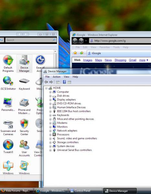Image resolution: width=151 pixels, height=194 pixels.
Task: Open iSCSI Initiator icon
Action: point(8,83)
